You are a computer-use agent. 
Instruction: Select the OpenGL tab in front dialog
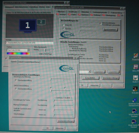tap(14, 62)
